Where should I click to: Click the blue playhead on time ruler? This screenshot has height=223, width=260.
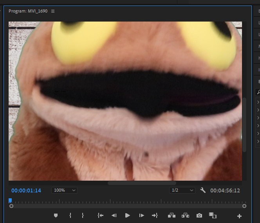tap(10, 201)
